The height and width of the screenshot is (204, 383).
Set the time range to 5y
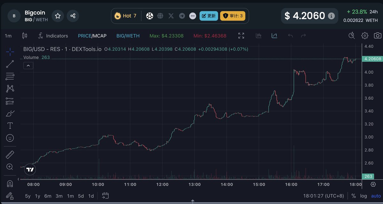[x=28, y=196]
